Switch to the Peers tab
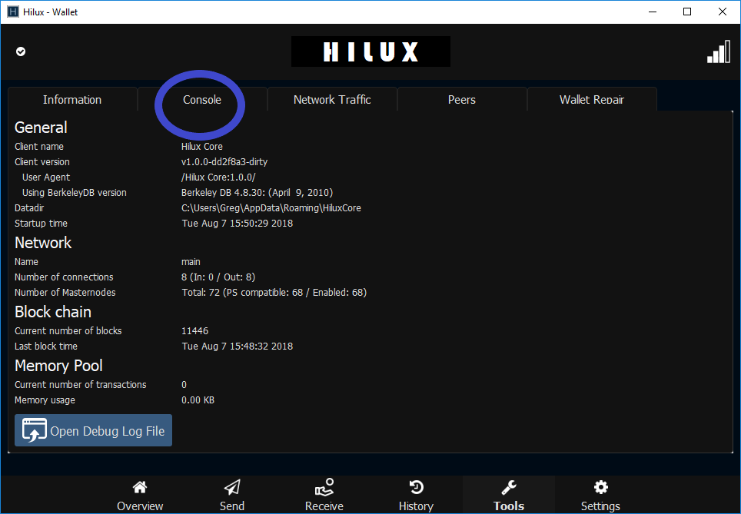This screenshot has width=741, height=514. [x=462, y=99]
